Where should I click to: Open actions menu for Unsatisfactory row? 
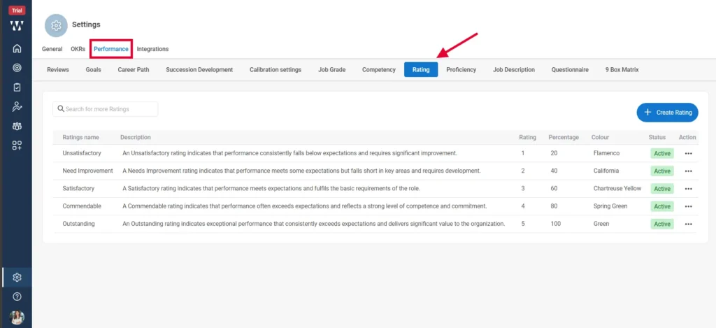coord(689,153)
